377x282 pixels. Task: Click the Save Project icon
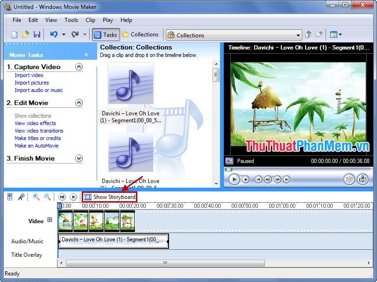click(x=37, y=34)
